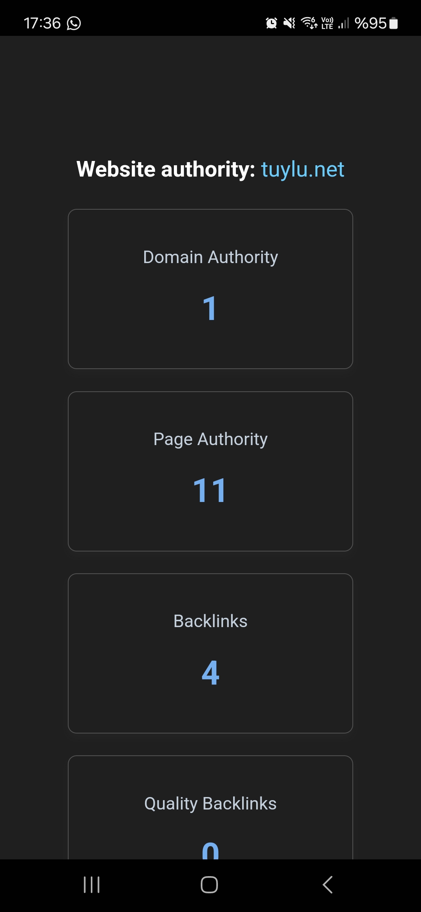Select the Backlinks value 4

210,672
